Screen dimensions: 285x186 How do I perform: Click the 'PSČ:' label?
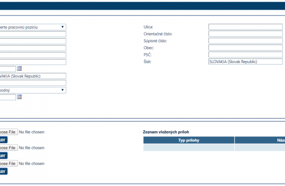(147, 55)
